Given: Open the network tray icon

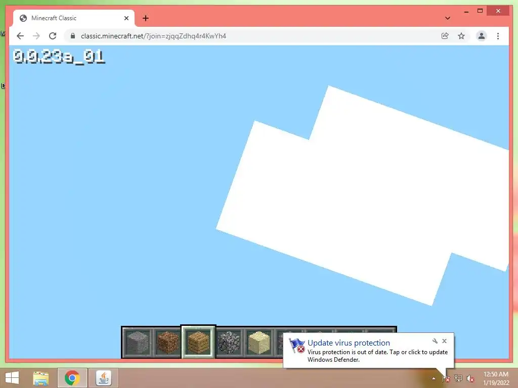Looking at the screenshot, I should pos(458,378).
